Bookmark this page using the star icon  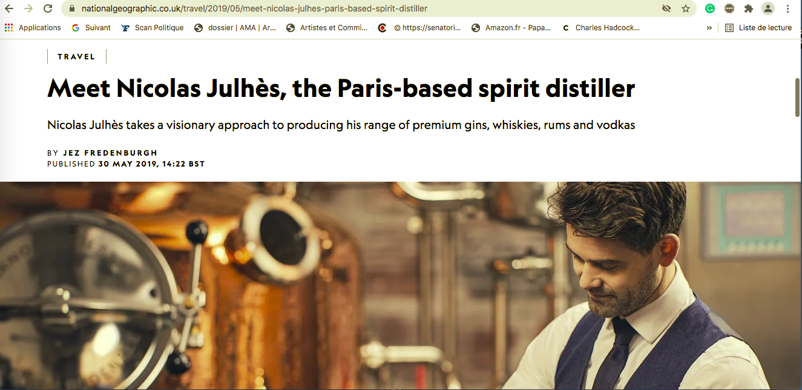(686, 8)
